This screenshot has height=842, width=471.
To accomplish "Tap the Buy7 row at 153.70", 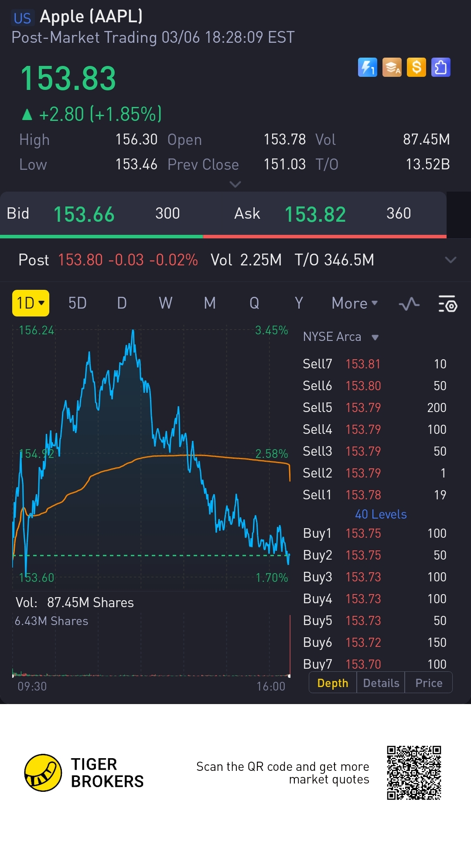I will (x=375, y=663).
